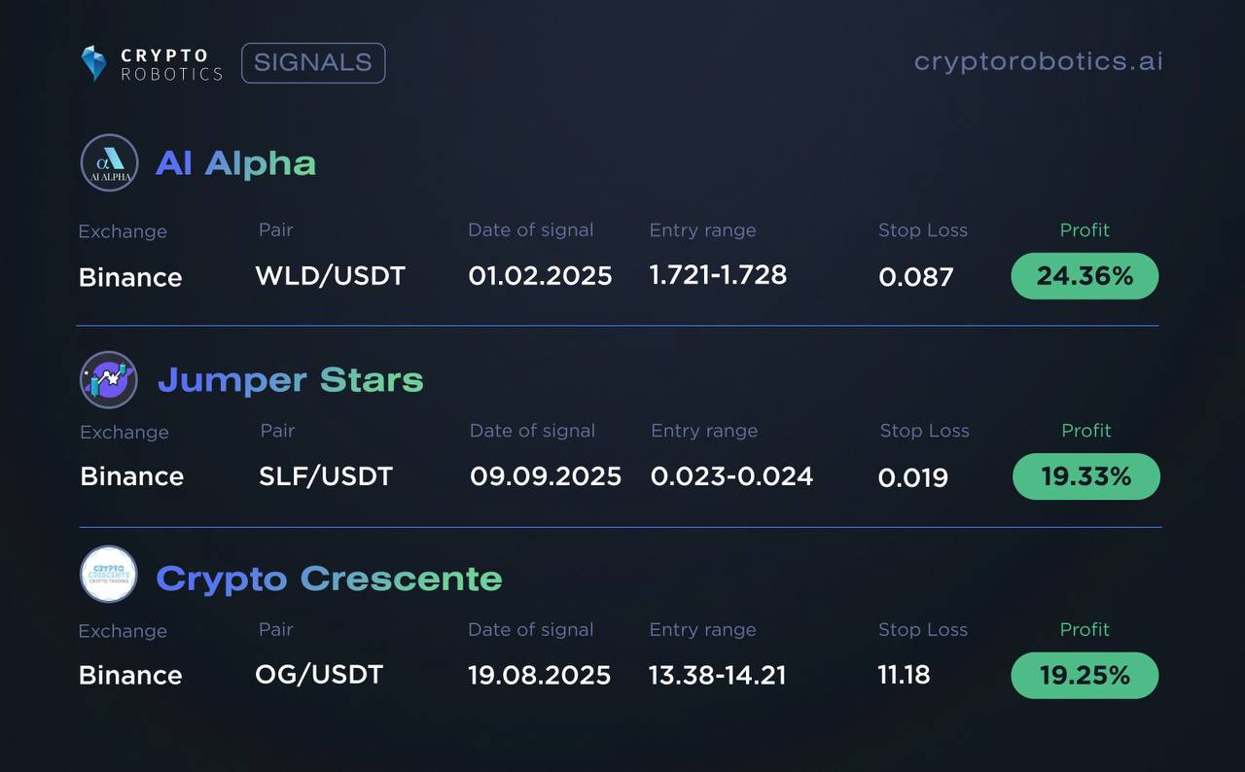1245x772 pixels.
Task: Select the Crypto Crescente title
Action: point(330,579)
